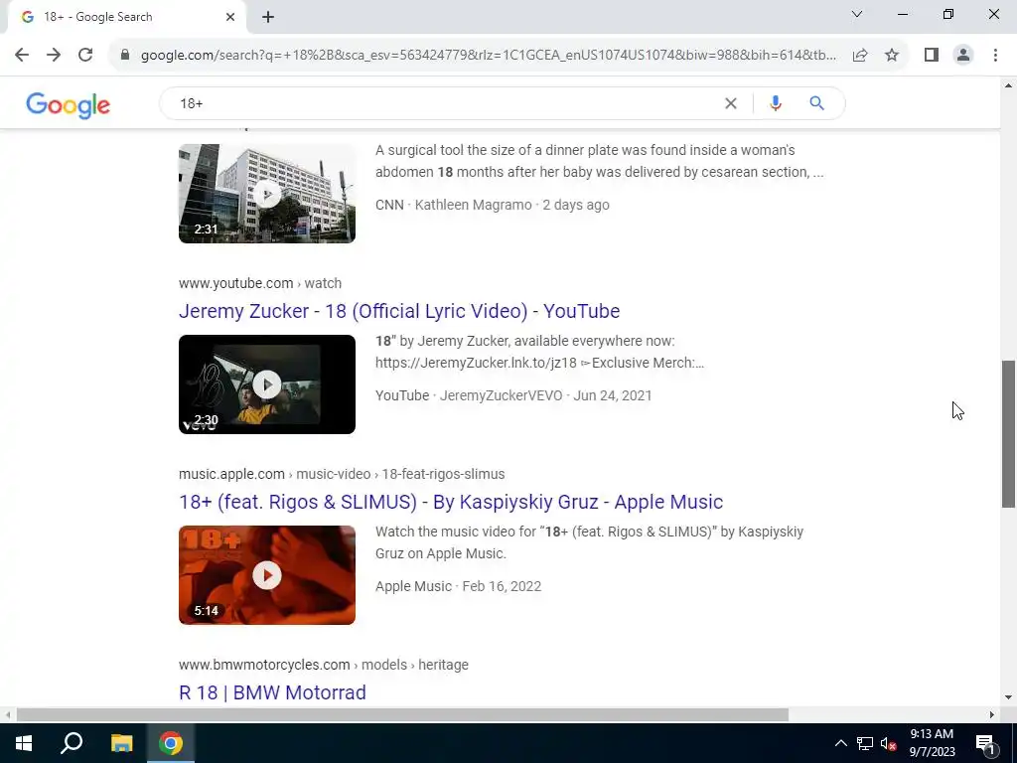This screenshot has width=1017, height=763.
Task: Play the CNN hospital video thumbnail
Action: [x=267, y=194]
